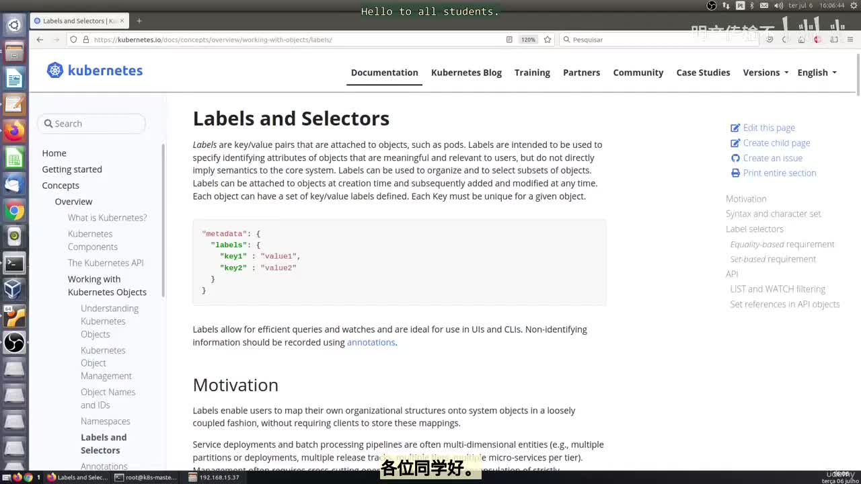The width and height of the screenshot is (861, 484).
Task: Jump to Label selectors in the contents
Action: click(x=755, y=229)
